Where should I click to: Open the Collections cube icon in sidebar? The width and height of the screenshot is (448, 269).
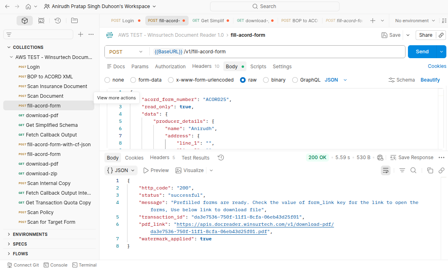click(x=25, y=21)
